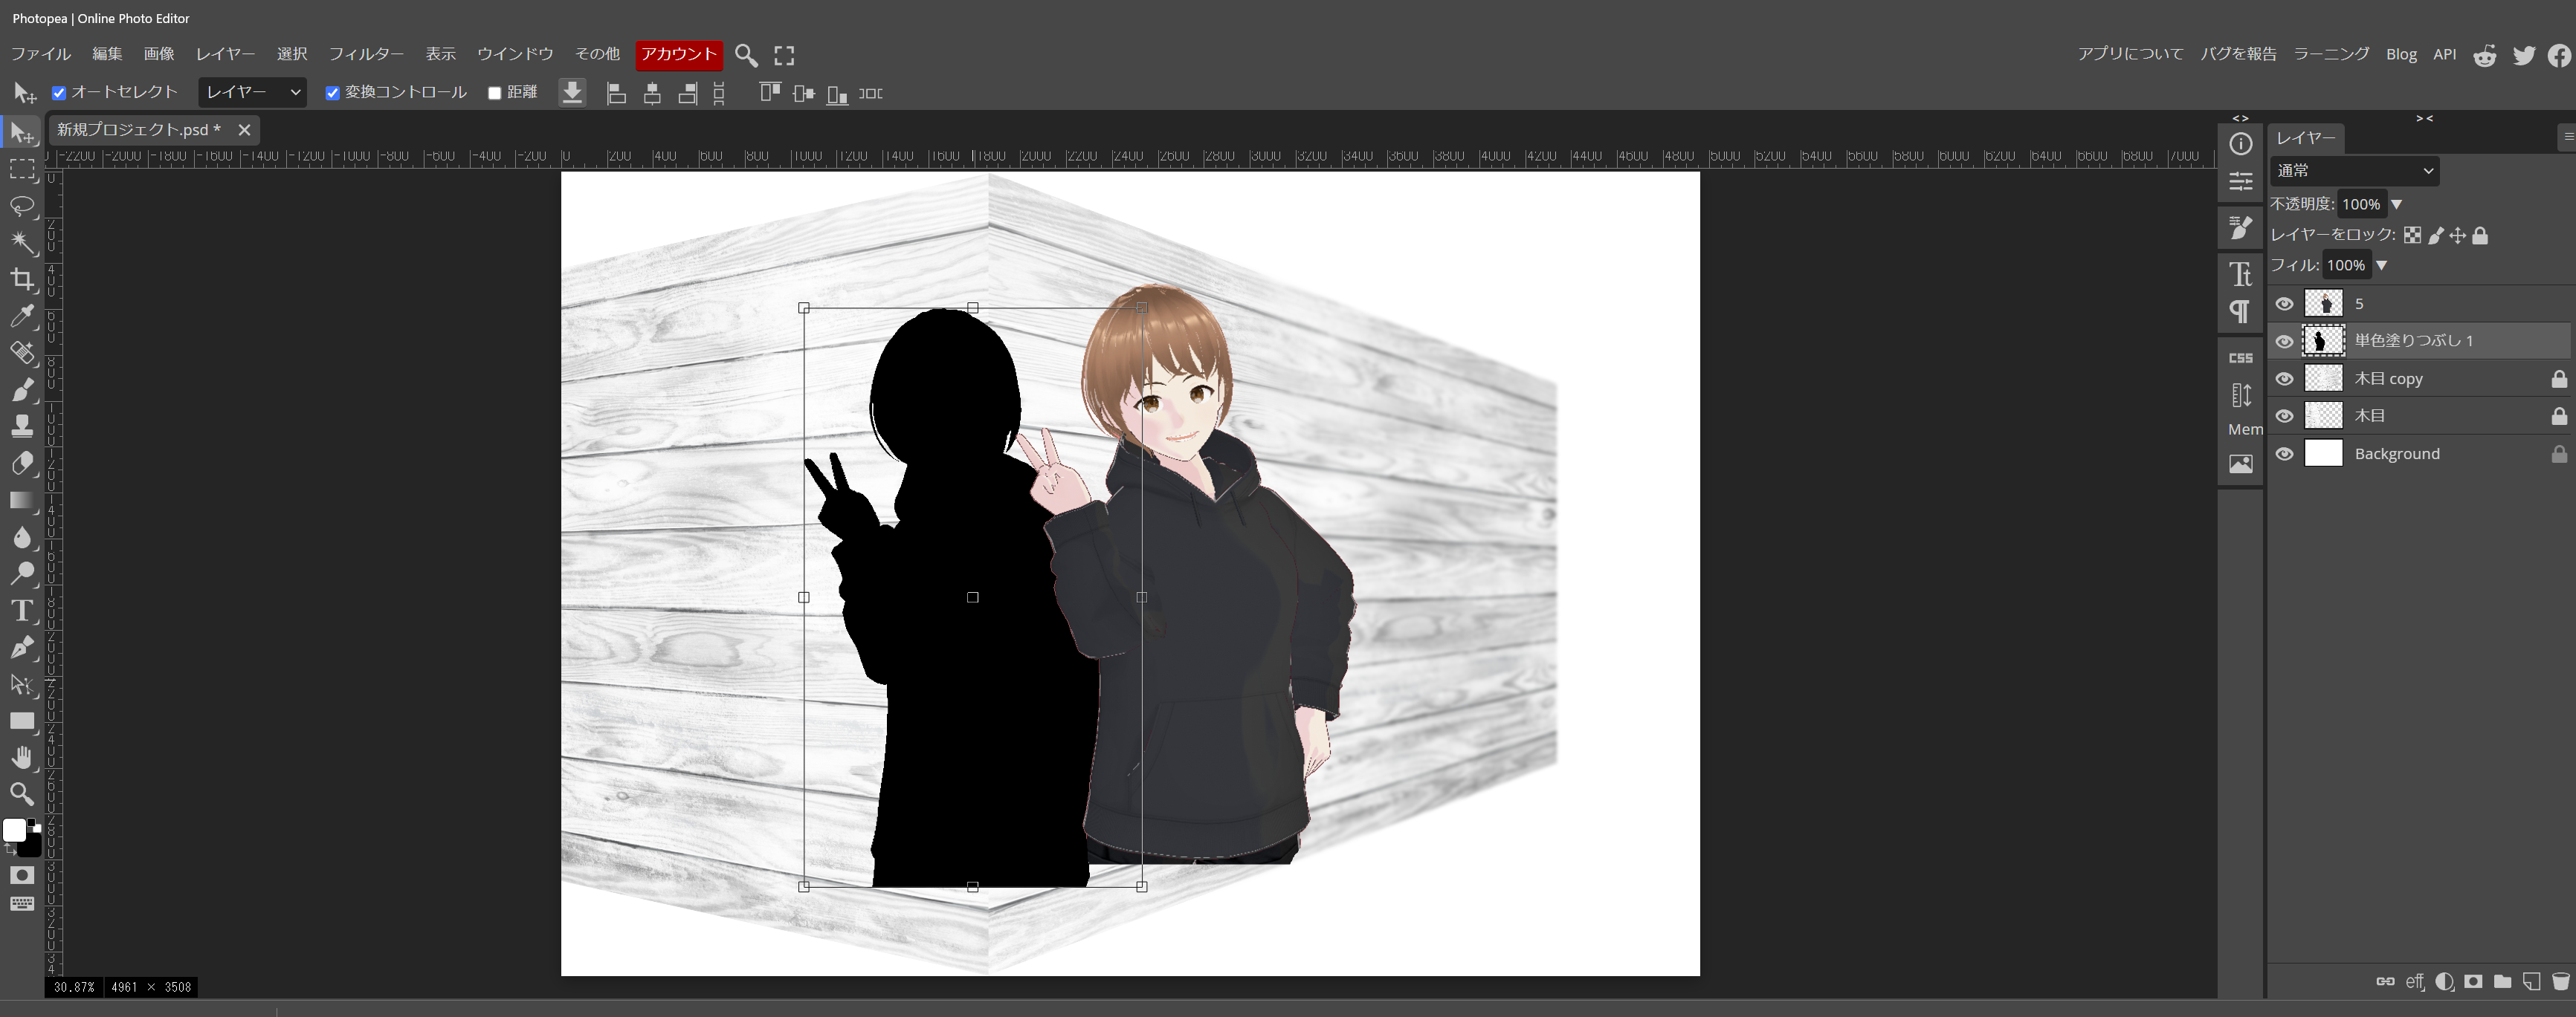Hide the Background layer
2576x1017 pixels.
pyautogui.click(x=2284, y=454)
